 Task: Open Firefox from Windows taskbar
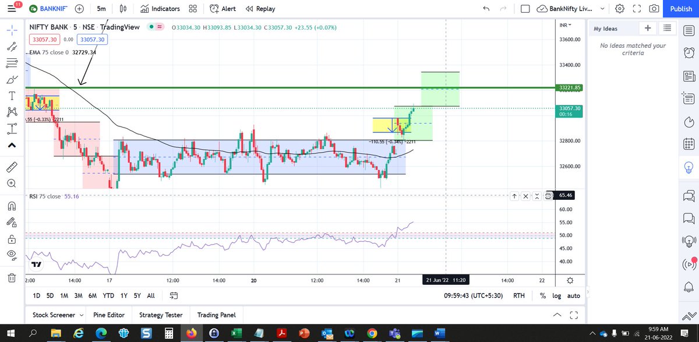[x=190, y=333]
